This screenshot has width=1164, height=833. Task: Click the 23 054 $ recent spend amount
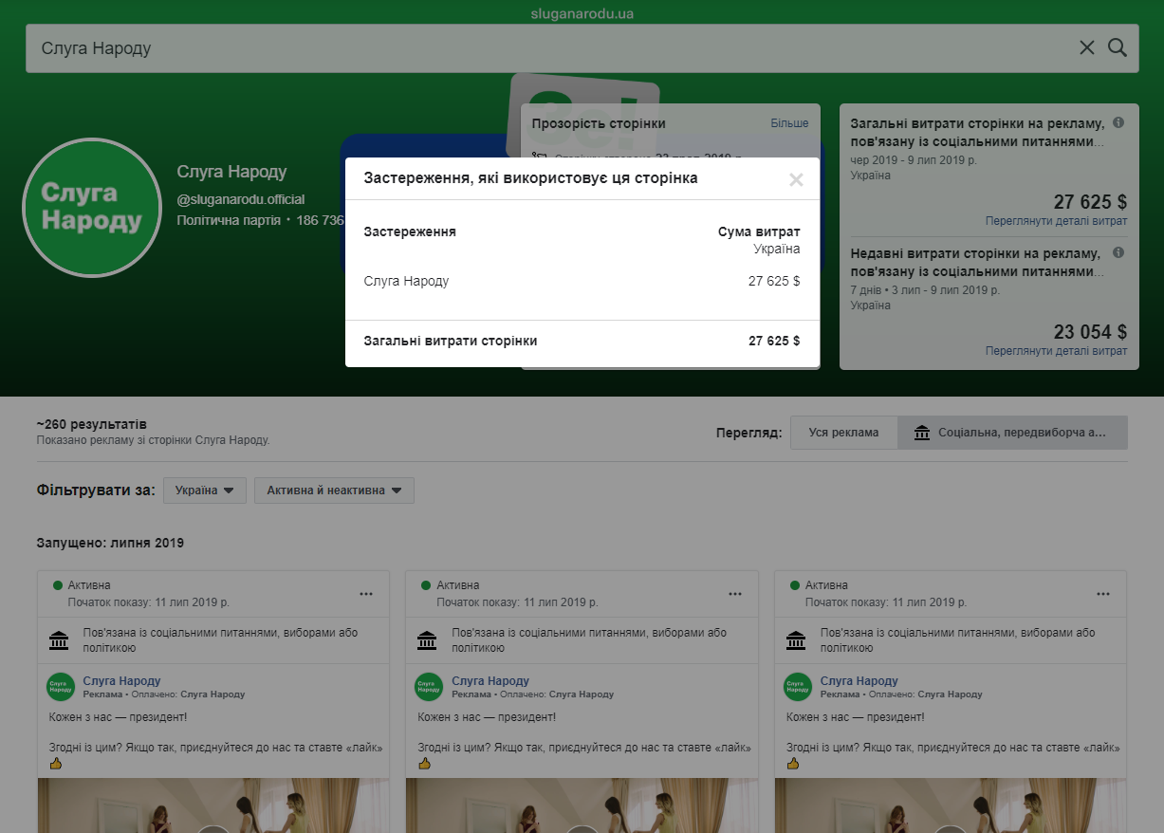[1090, 331]
